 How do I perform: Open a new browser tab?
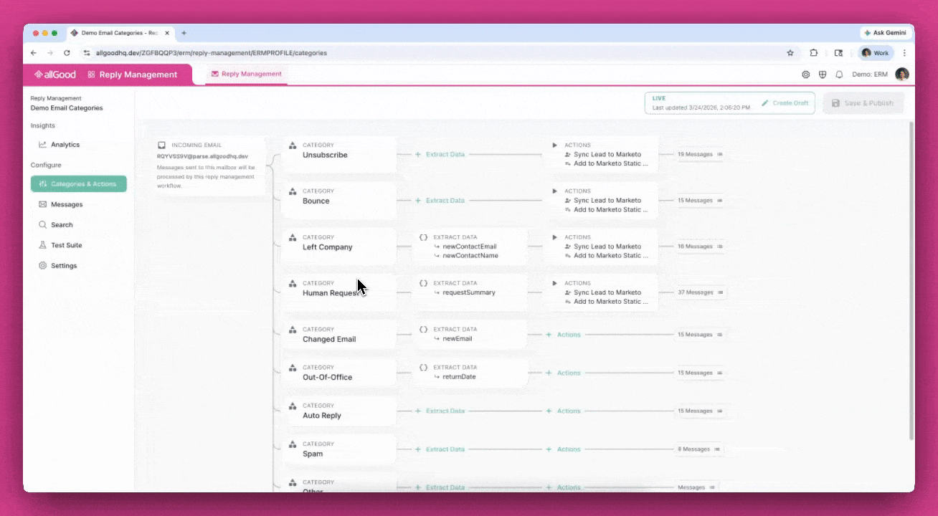(184, 33)
